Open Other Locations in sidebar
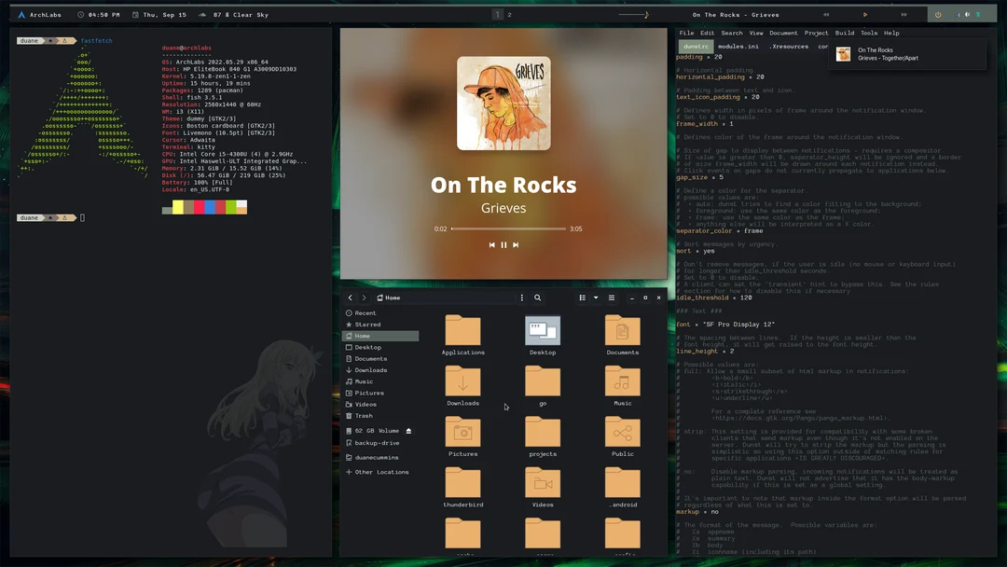Screen dimensions: 1007x567 (x=381, y=472)
